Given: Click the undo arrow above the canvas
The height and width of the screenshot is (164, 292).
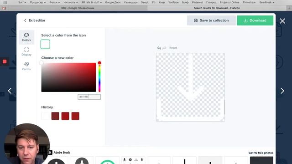Looking at the screenshot, I should [159, 48].
